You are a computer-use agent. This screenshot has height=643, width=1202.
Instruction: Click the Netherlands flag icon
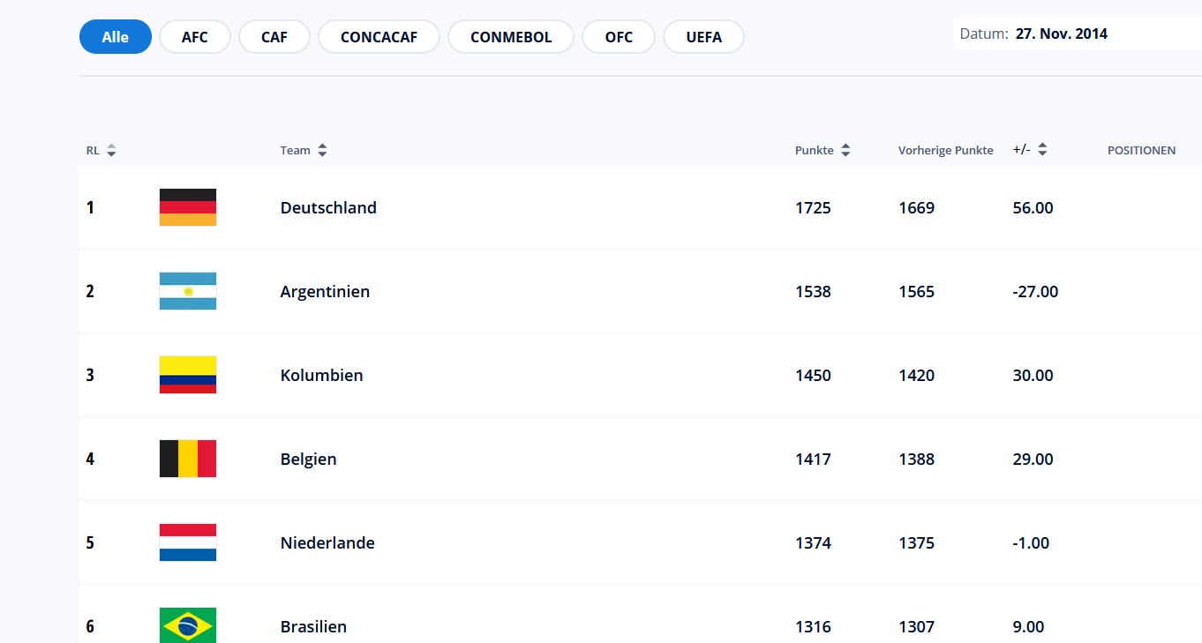[x=187, y=542]
